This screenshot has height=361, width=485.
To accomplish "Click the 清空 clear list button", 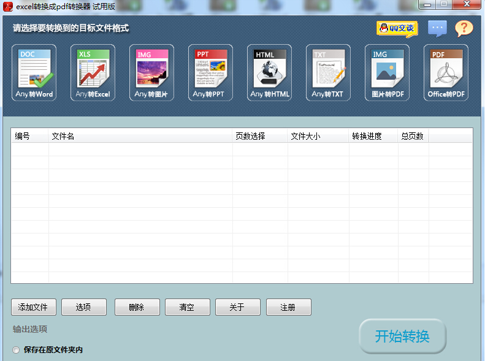I will tap(188, 307).
